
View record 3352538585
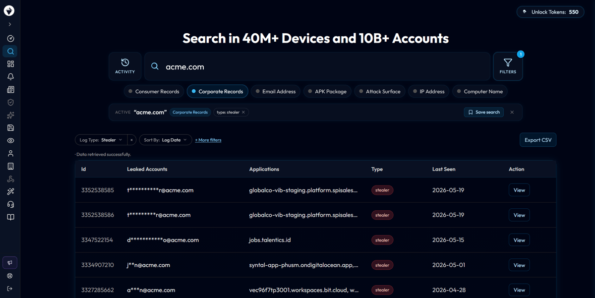point(519,190)
